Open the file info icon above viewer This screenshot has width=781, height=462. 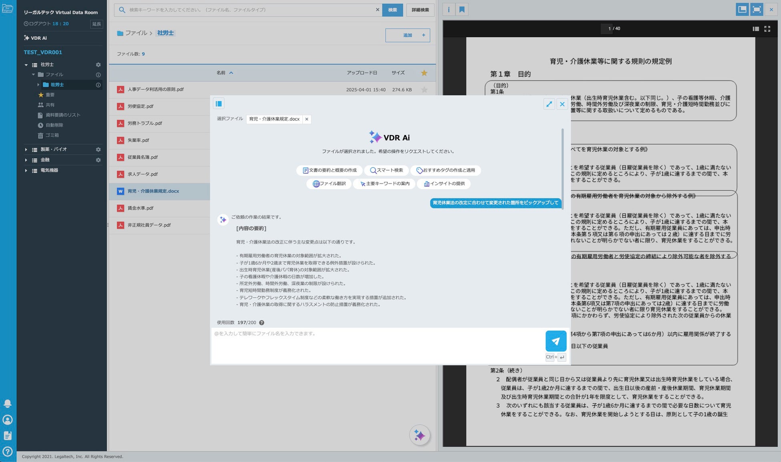tap(449, 10)
